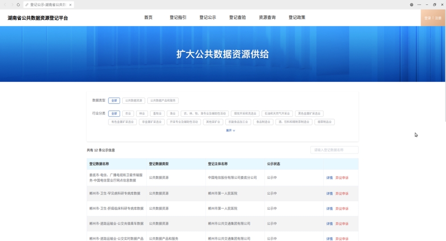Click the link icon on the tab

[27, 4]
